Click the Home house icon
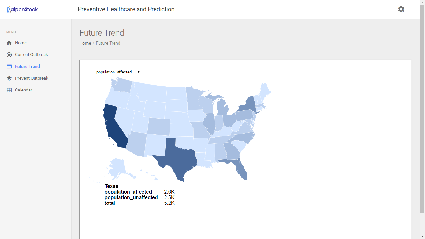Image resolution: width=425 pixels, height=239 pixels. point(9,43)
